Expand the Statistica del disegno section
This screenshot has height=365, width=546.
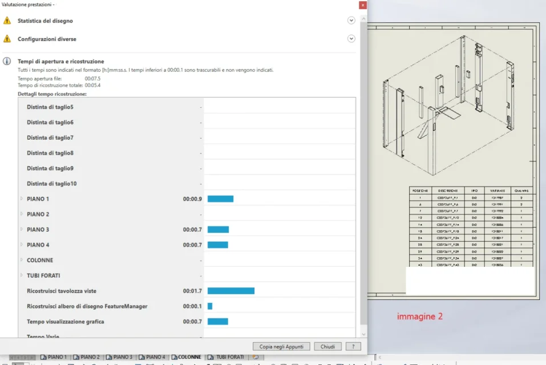pos(351,21)
